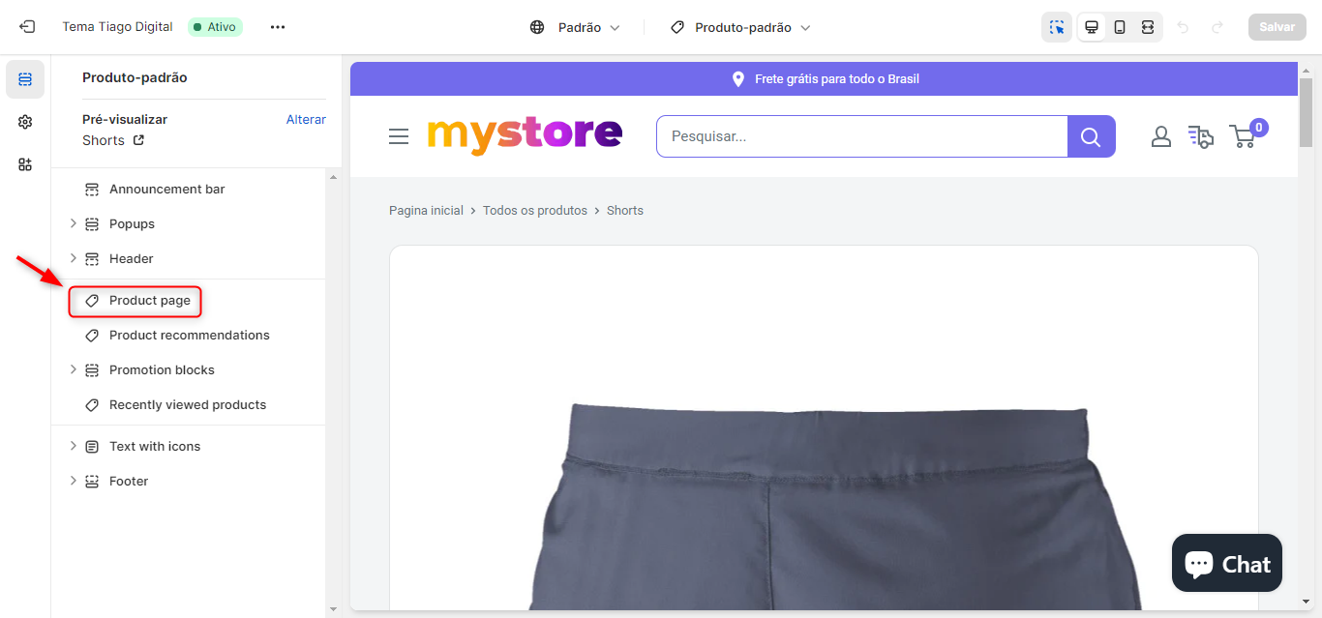Expand the Footer section
The image size is (1322, 618).
click(73, 481)
